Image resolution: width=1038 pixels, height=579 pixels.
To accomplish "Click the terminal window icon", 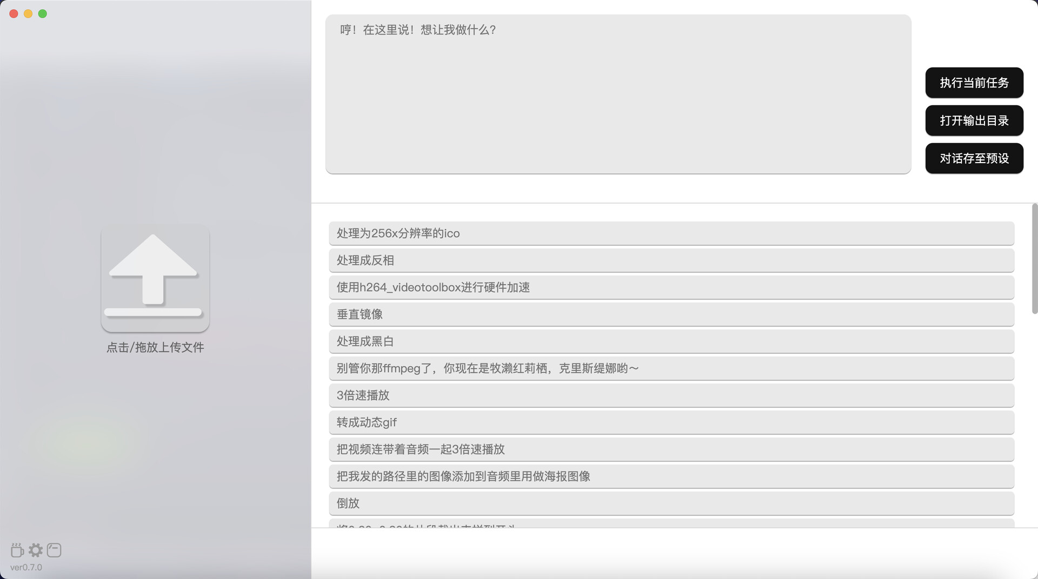I will click(x=54, y=550).
